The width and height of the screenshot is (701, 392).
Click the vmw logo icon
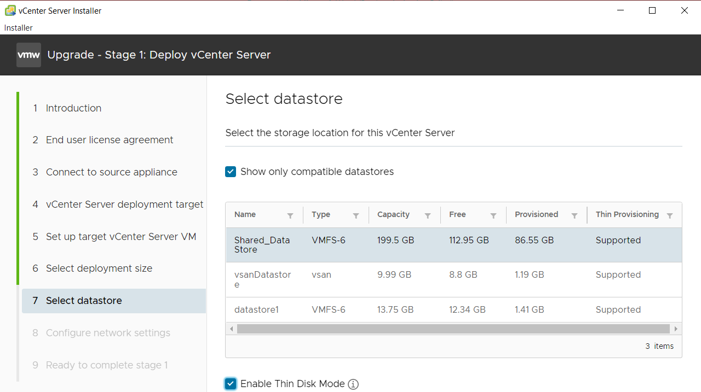28,55
